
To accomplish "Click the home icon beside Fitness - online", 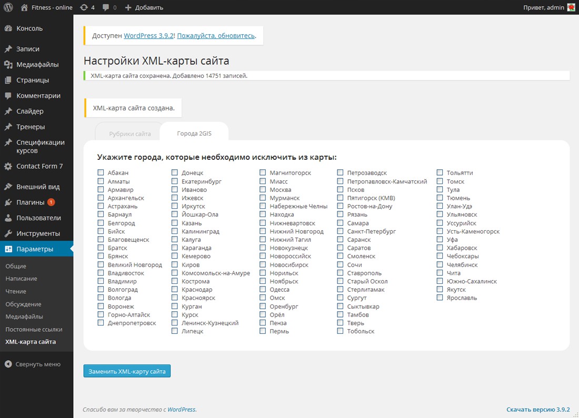I will pos(24,7).
